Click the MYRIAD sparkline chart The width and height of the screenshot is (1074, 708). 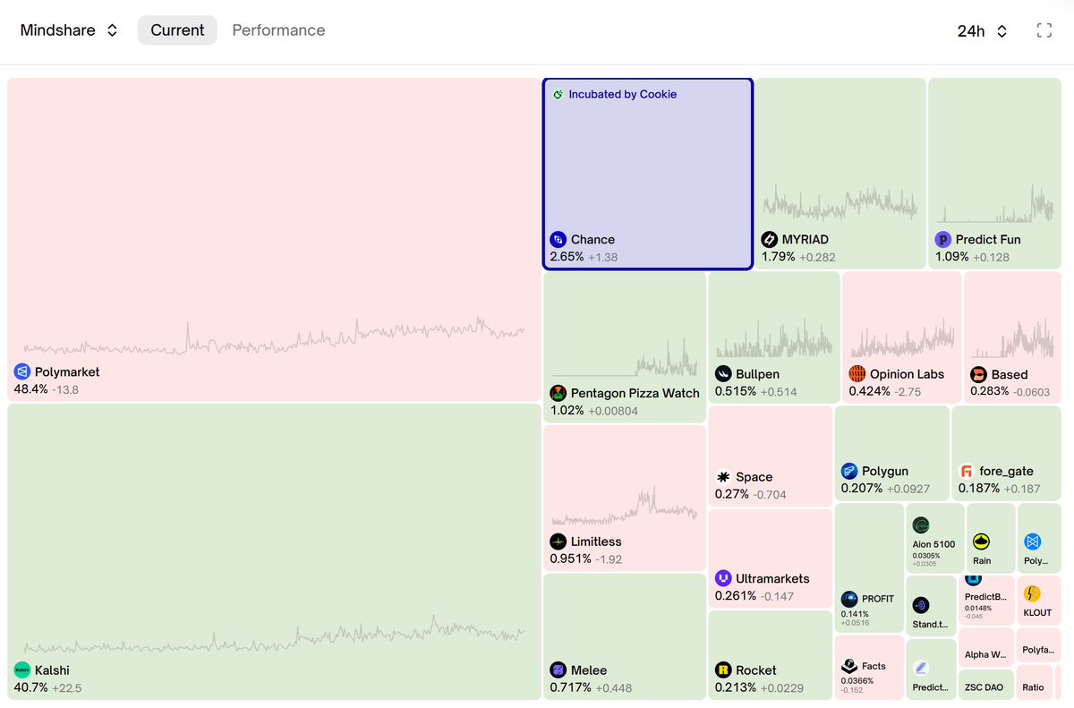[840, 203]
